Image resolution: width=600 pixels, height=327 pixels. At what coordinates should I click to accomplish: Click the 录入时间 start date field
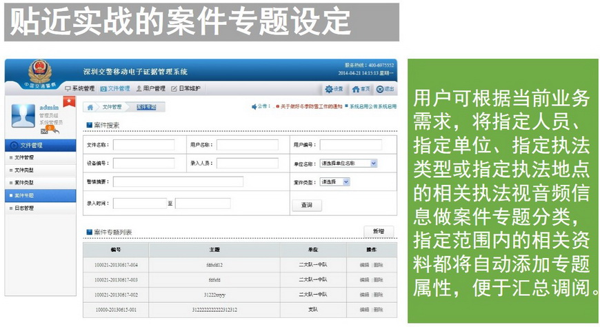pyautogui.click(x=140, y=204)
